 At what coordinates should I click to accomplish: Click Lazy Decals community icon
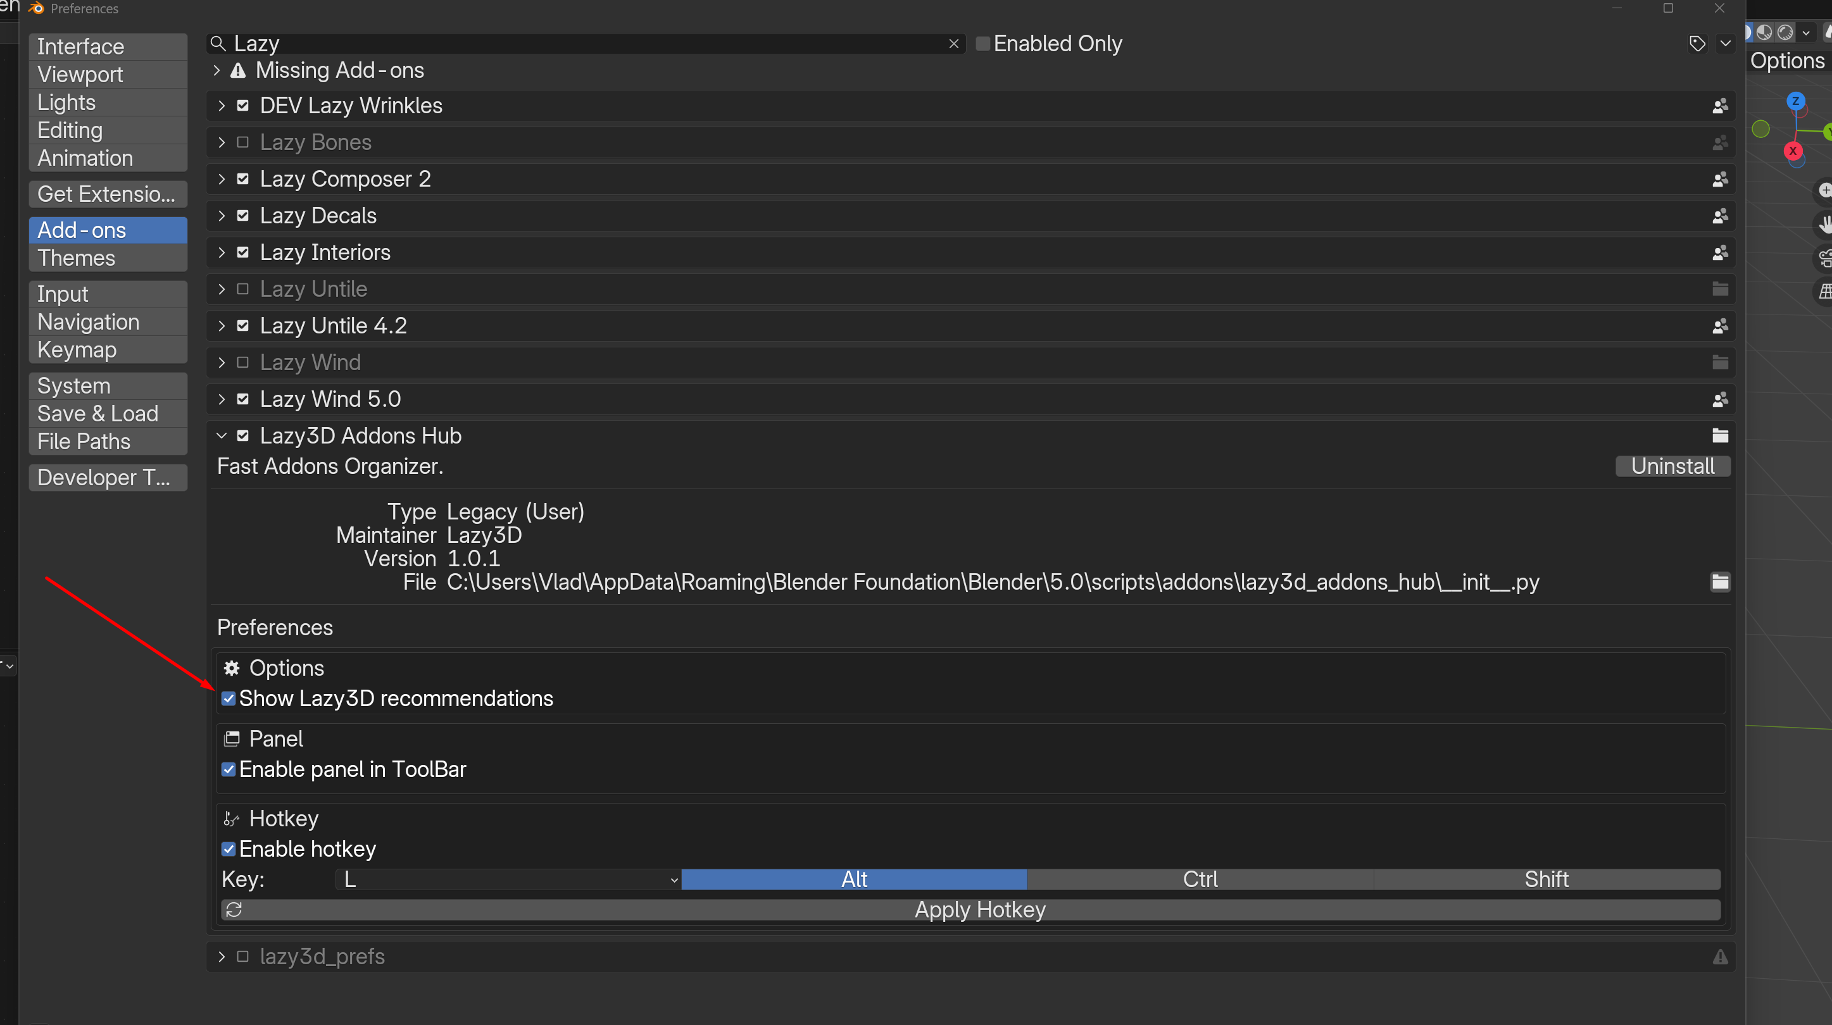coord(1719,216)
